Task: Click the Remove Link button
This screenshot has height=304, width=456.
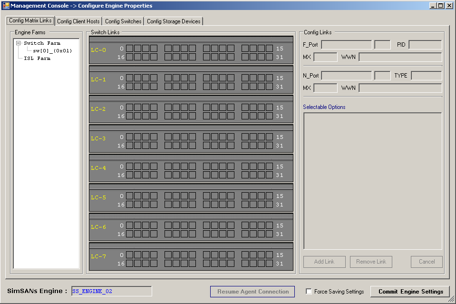Action: point(371,262)
